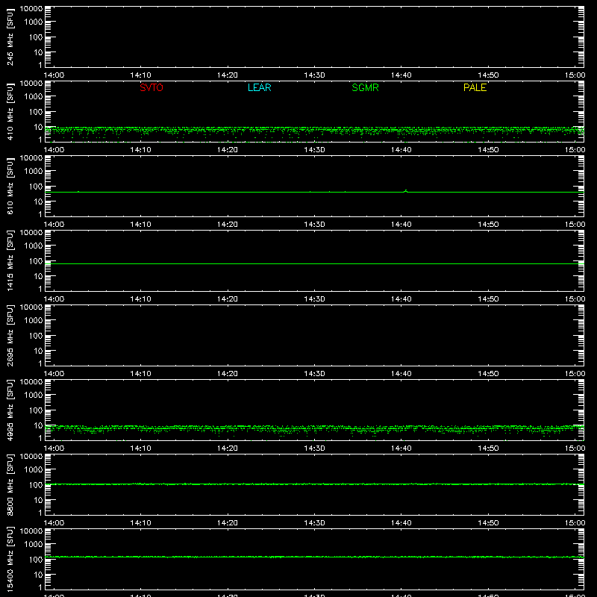Click the 10000 y-axis value of the 245 MHz panel
This screenshot has width=597, height=597.
click(31, 9)
